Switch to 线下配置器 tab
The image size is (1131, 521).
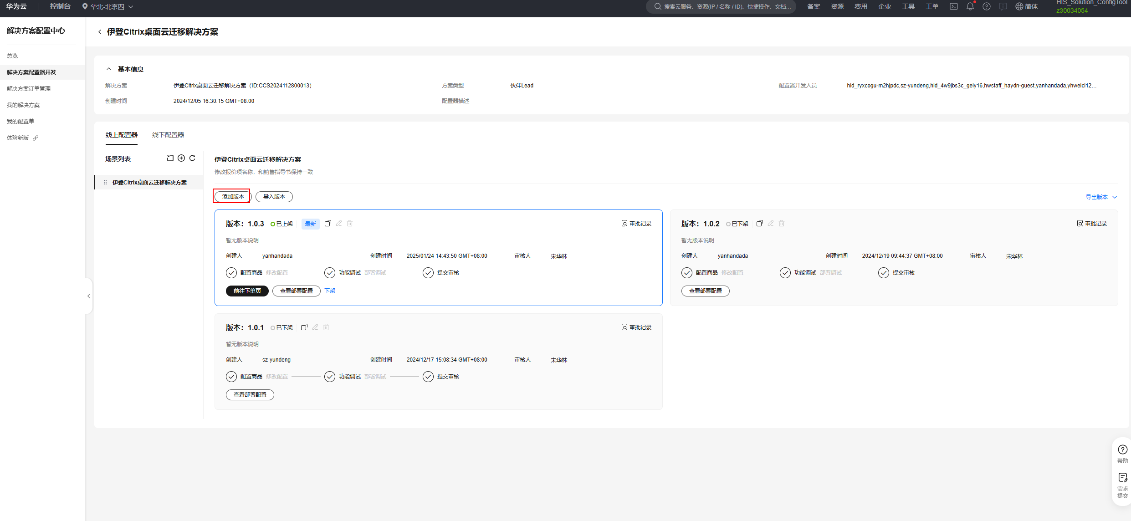168,135
